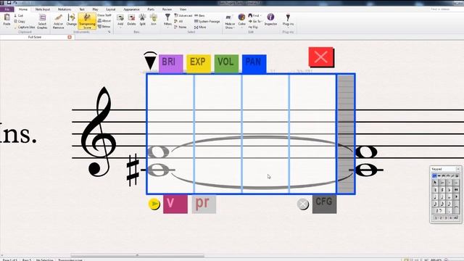Open the File tab
This screenshot has height=261, width=464.
[x=7, y=9]
